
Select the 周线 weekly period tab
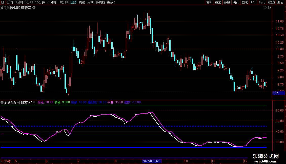pyautogui.click(x=82, y=2)
